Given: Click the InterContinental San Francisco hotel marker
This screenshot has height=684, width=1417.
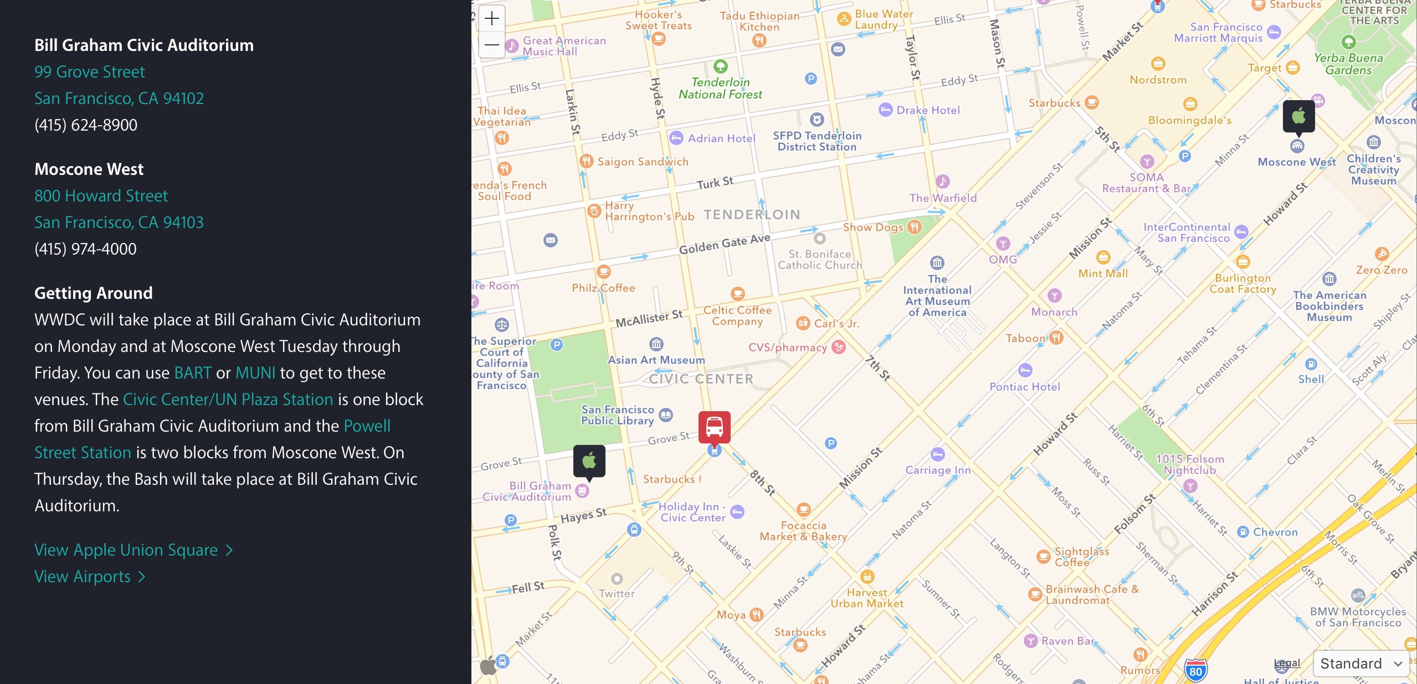Looking at the screenshot, I should coord(1241,232).
